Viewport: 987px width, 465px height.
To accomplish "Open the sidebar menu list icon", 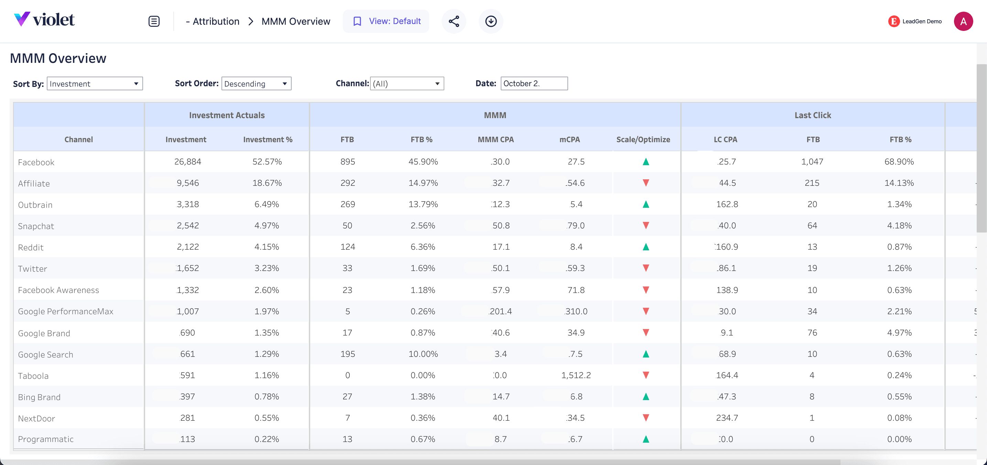I will pos(154,21).
